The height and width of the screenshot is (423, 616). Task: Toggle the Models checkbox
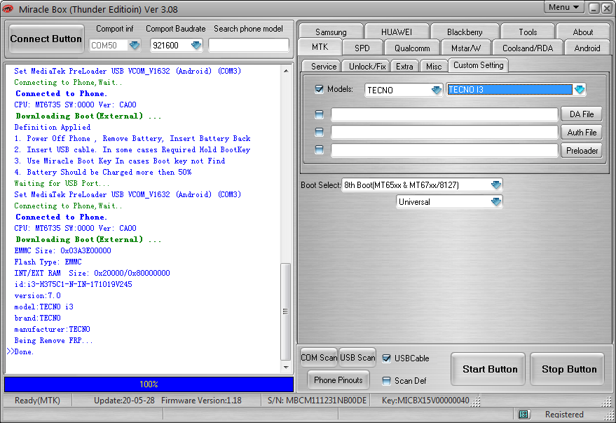(x=319, y=89)
